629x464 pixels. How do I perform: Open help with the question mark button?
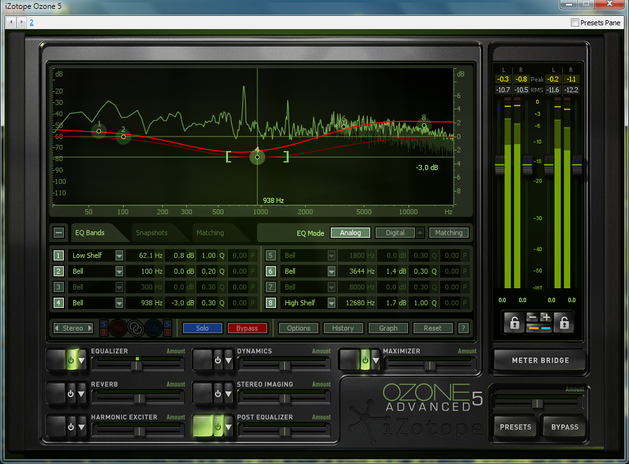tap(464, 328)
